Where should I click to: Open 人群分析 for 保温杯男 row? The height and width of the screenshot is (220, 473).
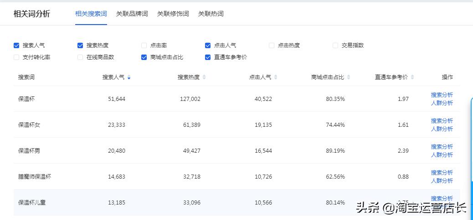click(x=442, y=155)
